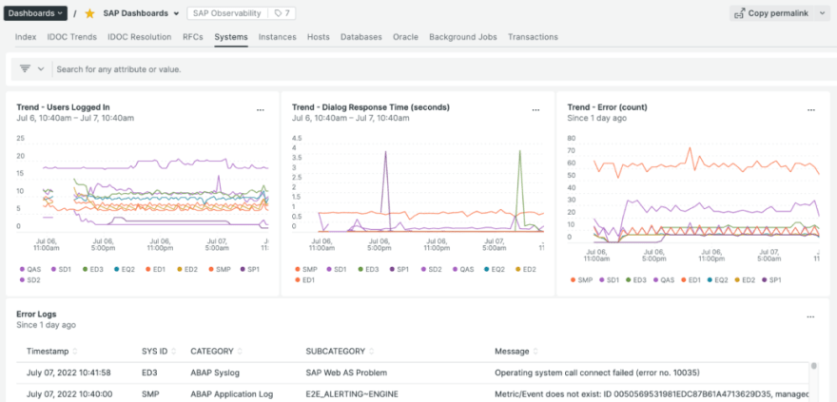Click the Copy permalink button
837x402 pixels.
(771, 13)
